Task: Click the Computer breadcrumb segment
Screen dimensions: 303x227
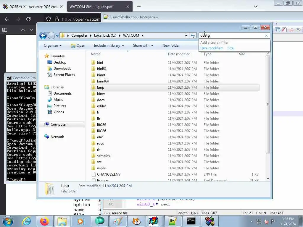Action: coord(79,35)
